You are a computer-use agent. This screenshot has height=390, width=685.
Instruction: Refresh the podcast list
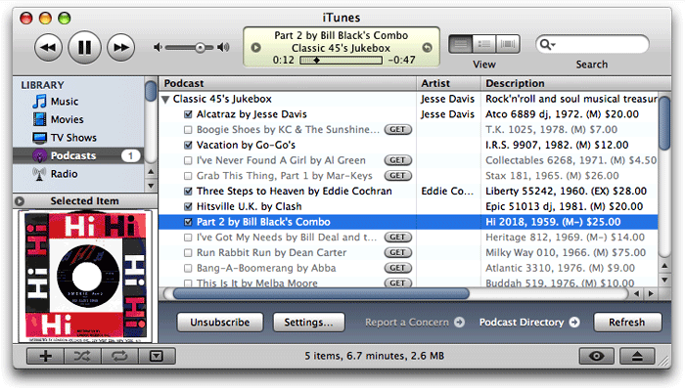click(x=627, y=323)
